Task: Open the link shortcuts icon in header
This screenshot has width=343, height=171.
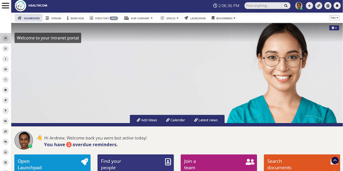Action: click(x=319, y=6)
